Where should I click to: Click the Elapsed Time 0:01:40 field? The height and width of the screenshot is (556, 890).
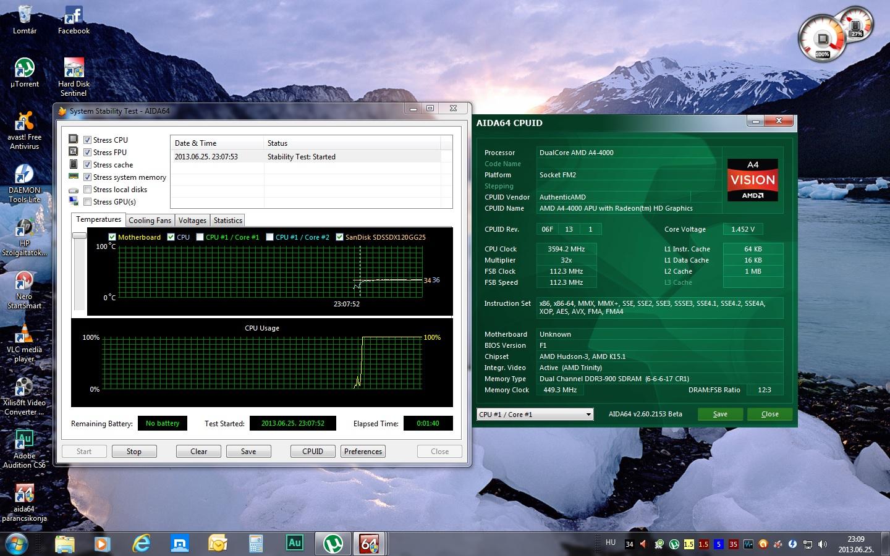tap(428, 423)
